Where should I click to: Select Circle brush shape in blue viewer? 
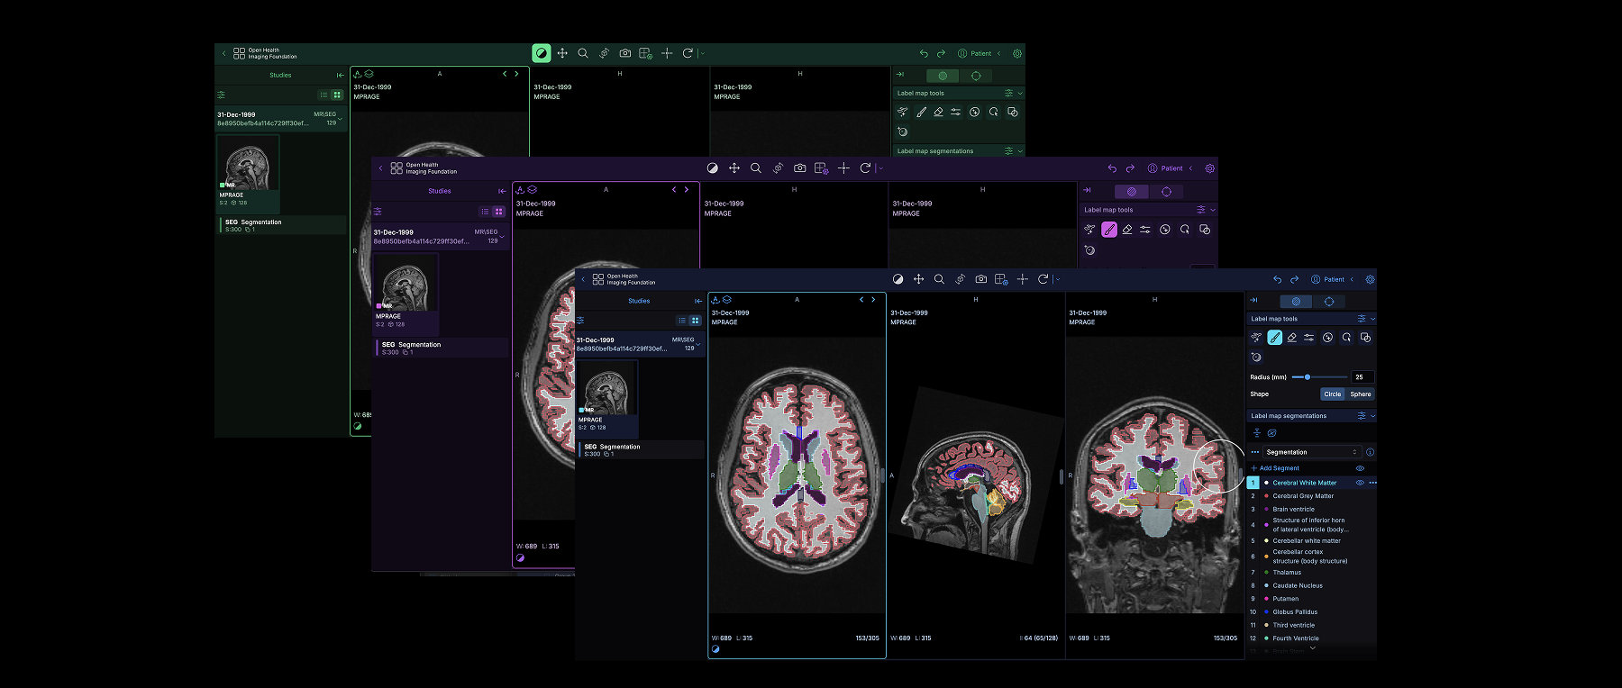pos(1333,394)
